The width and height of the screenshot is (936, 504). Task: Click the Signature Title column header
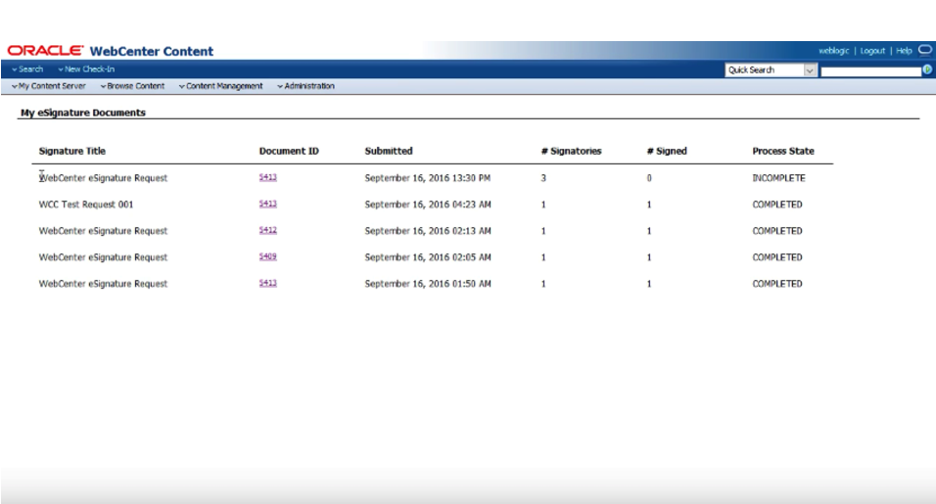coord(72,151)
